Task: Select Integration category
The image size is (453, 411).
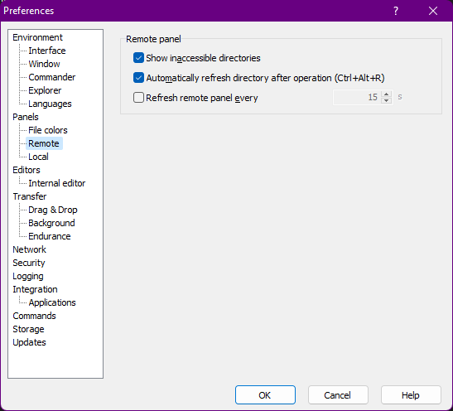Action: 35,289
